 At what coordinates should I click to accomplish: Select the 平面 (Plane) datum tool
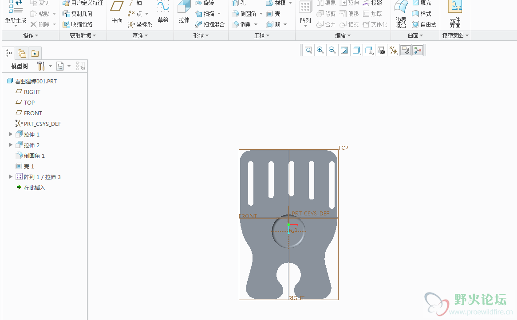coord(117,12)
